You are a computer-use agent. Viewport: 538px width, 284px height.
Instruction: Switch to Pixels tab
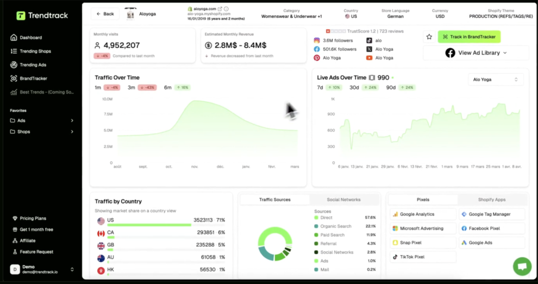coord(423,199)
